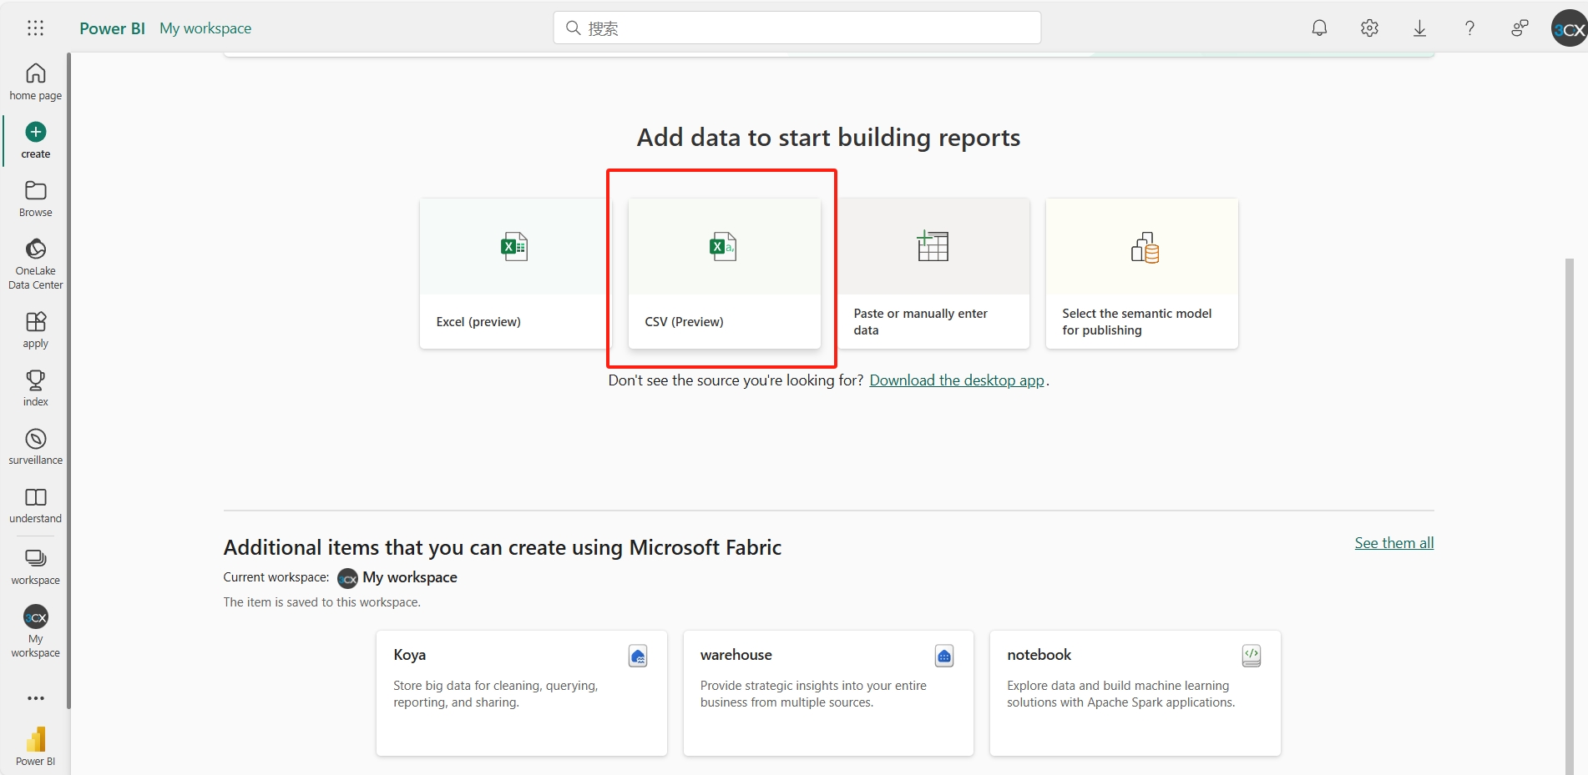Go to home page from the sidebar
1588x775 pixels.
click(35, 81)
